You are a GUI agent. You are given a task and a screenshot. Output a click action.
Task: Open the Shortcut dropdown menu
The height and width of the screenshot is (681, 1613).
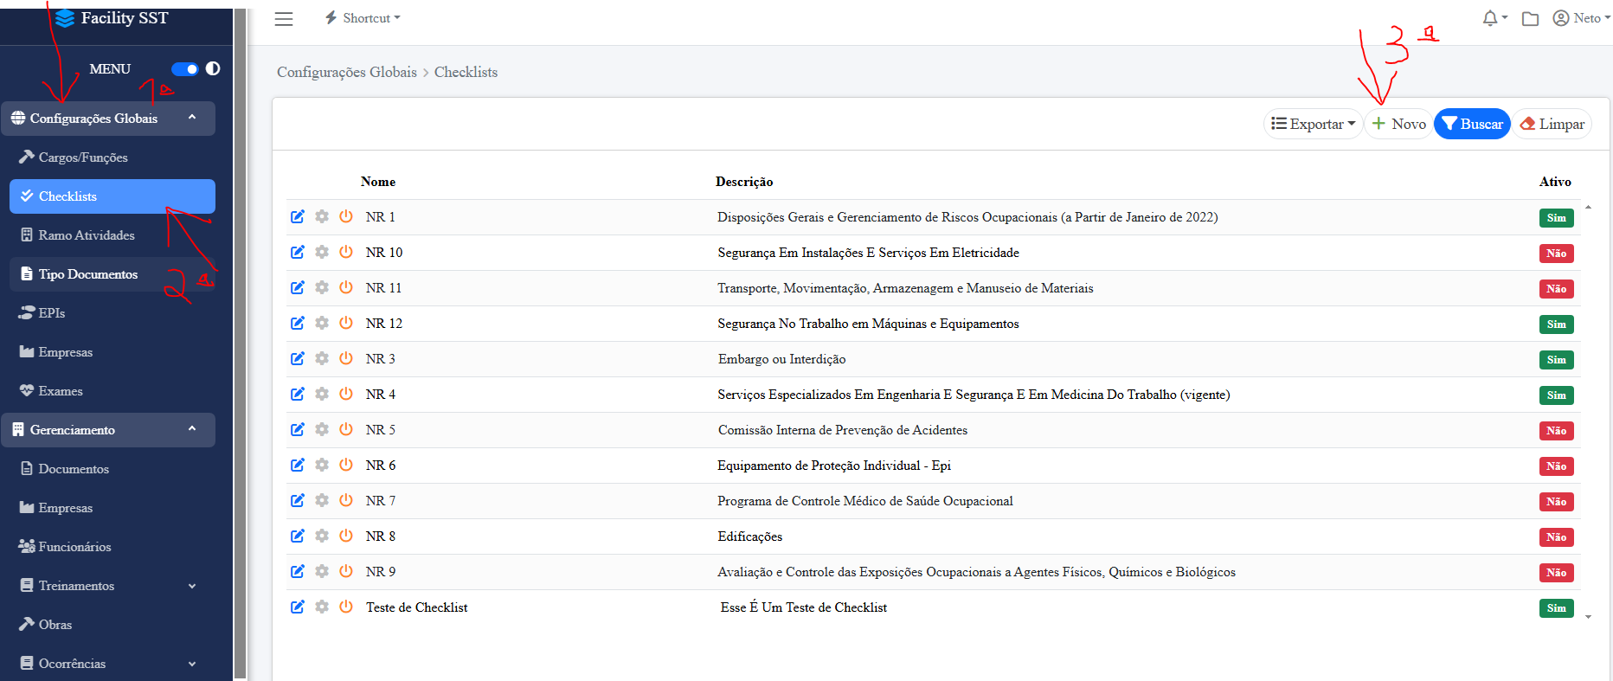coord(363,18)
